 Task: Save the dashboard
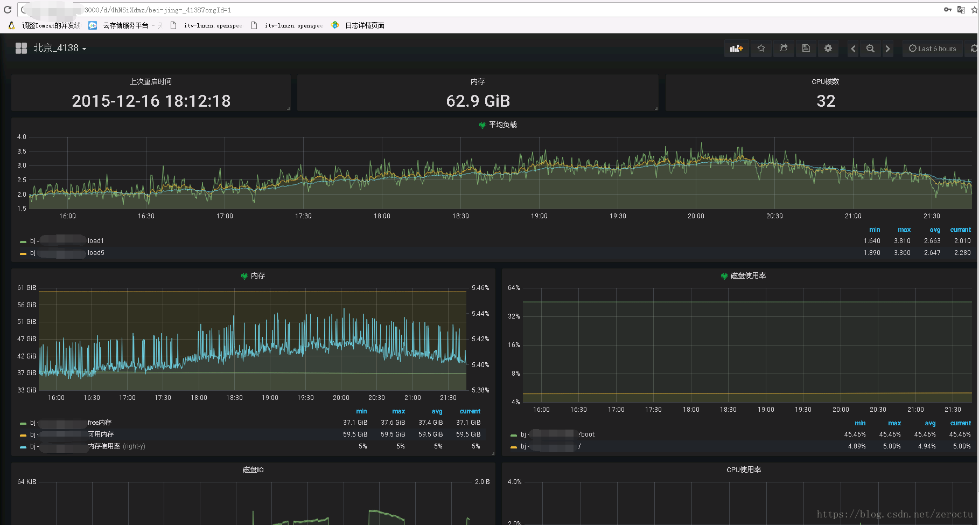(x=806, y=49)
